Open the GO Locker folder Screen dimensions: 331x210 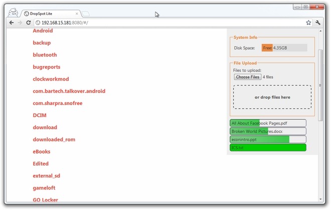tap(45, 200)
